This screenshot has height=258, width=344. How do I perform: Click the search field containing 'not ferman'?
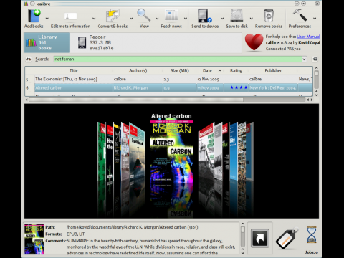pyautogui.click(x=178, y=59)
